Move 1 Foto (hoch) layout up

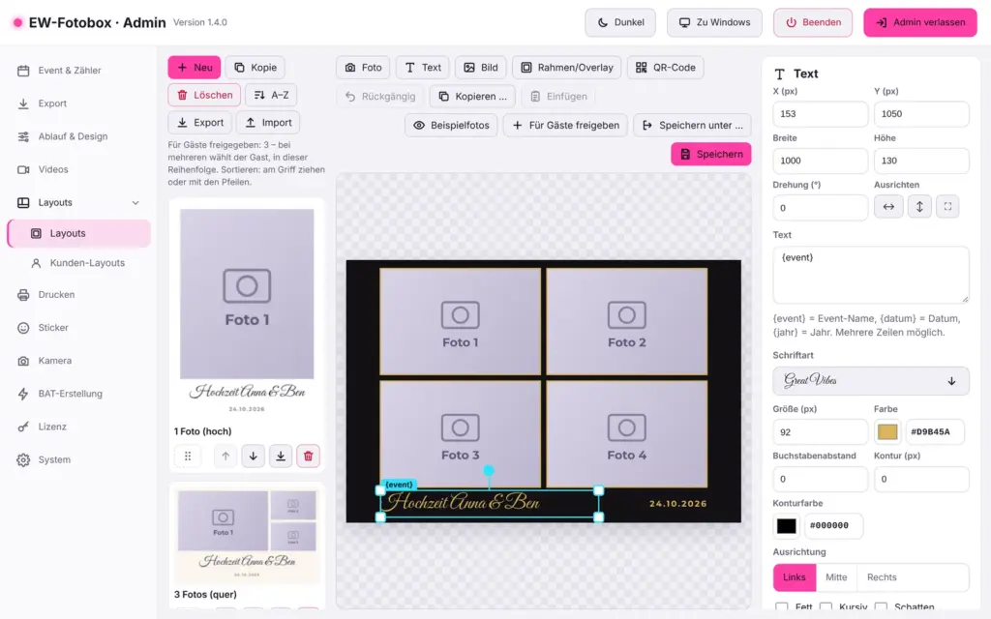(225, 457)
